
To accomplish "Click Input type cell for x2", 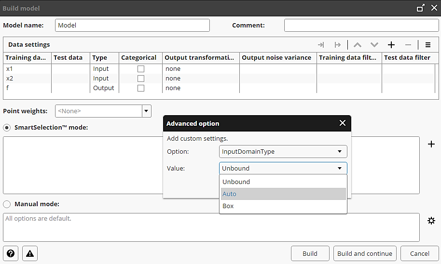I will pyautogui.click(x=104, y=79).
